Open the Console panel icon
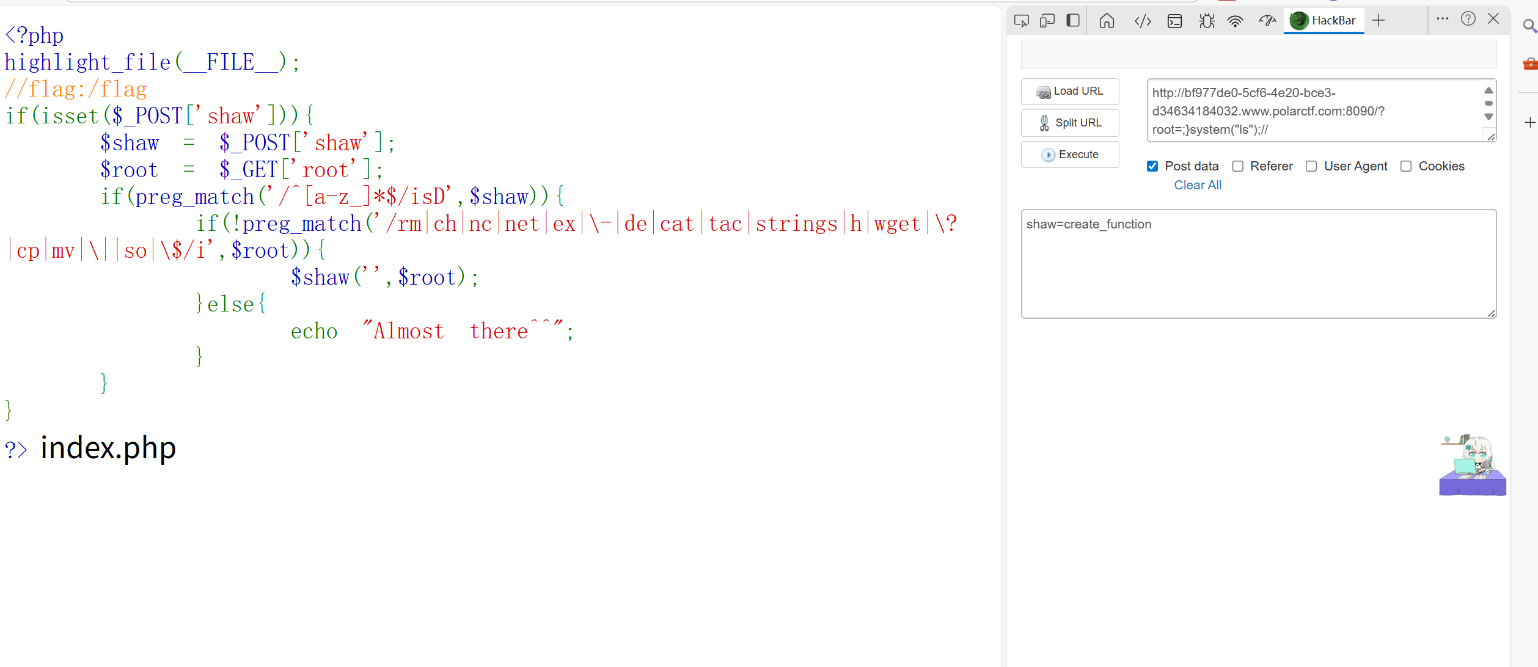The image size is (1538, 667). 1174,21
